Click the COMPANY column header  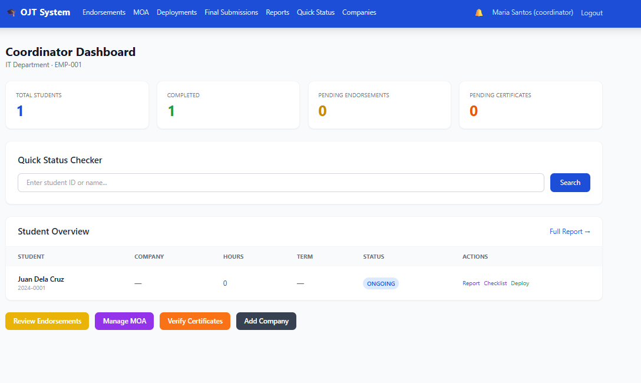coord(149,257)
